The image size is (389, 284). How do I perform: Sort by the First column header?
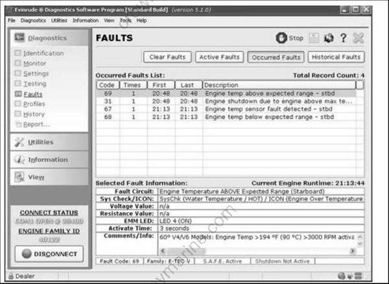(161, 85)
